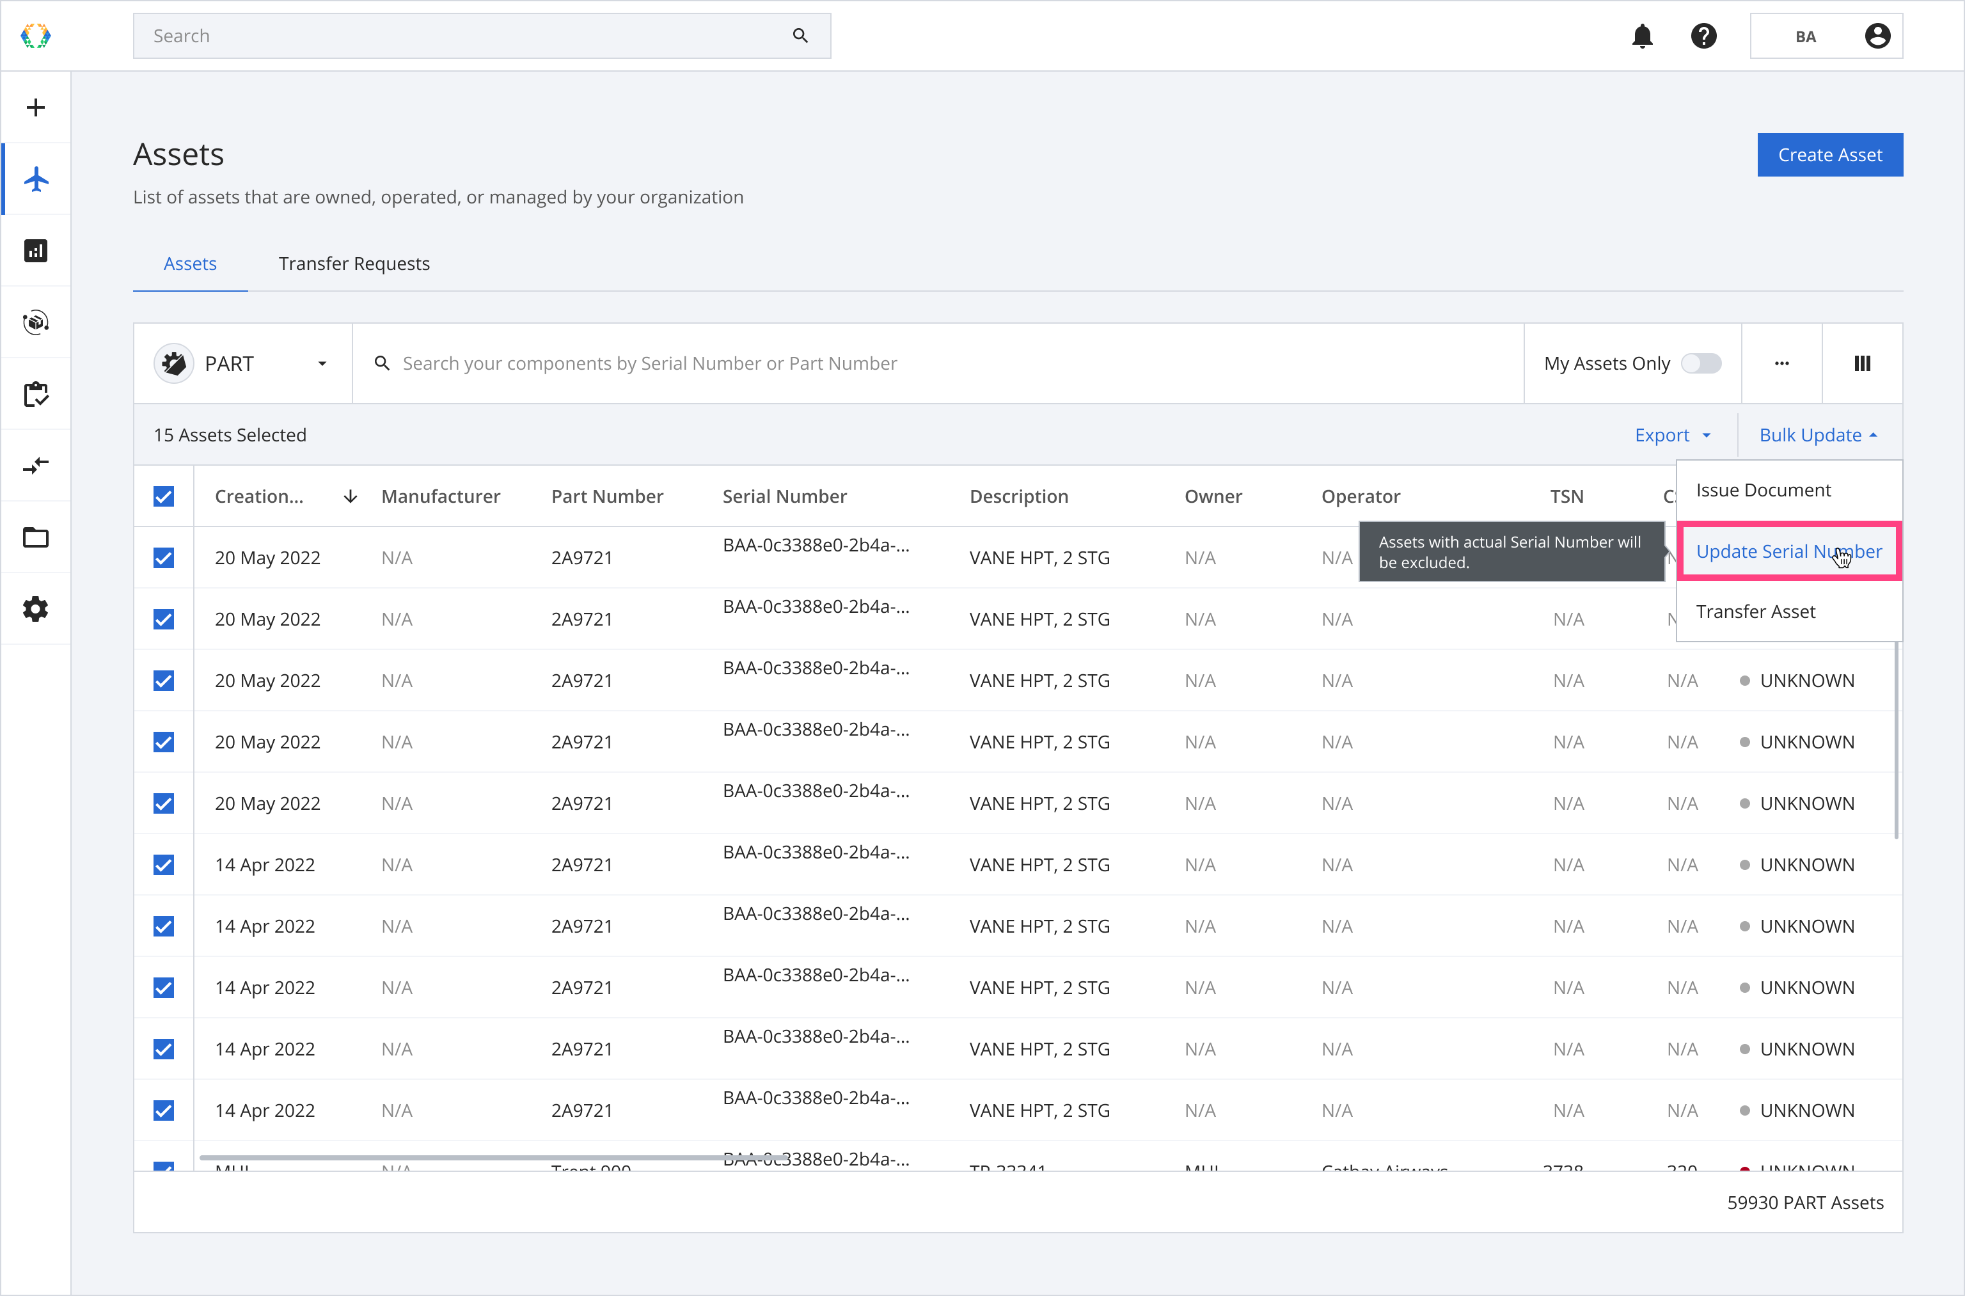Image resolution: width=1965 pixels, height=1296 pixels.
Task: Sort by Creation date arrow
Action: [351, 496]
